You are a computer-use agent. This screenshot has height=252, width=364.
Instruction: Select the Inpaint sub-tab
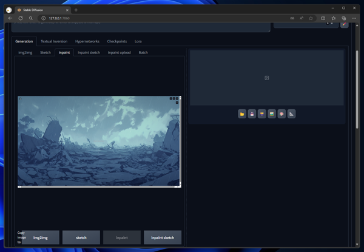[64, 52]
